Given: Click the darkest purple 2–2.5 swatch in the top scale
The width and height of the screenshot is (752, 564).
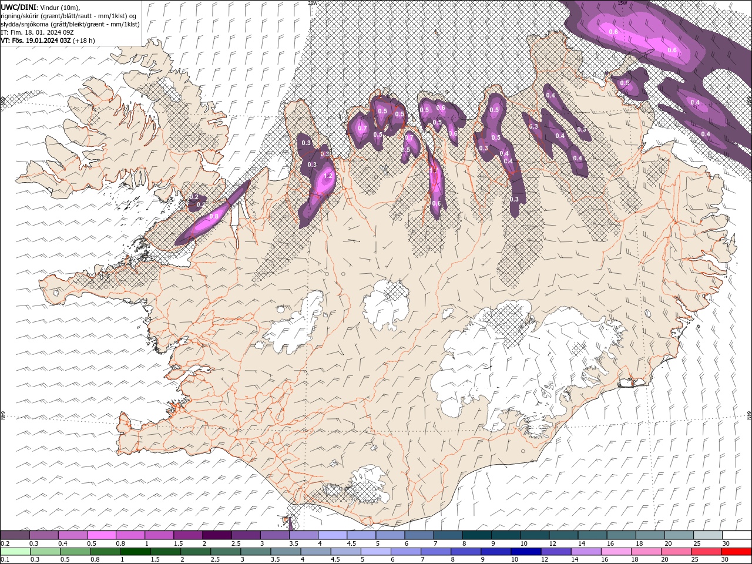Looking at the screenshot, I should point(216,535).
